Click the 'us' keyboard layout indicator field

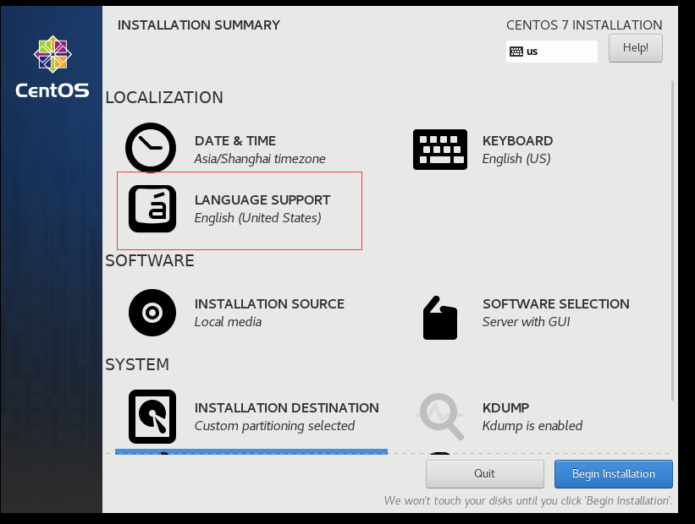552,52
